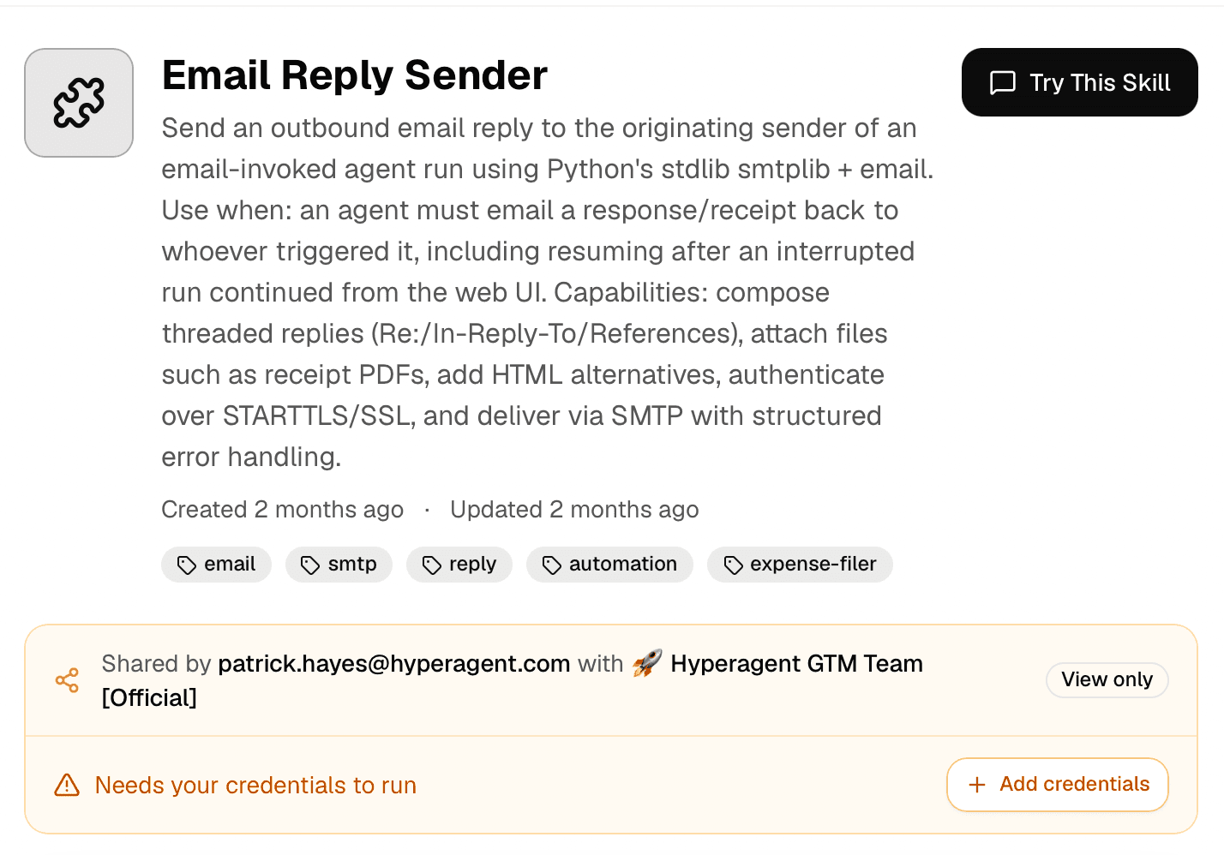The image size is (1224, 855).
Task: Click the tag icon beside smtp
Action: (x=310, y=565)
